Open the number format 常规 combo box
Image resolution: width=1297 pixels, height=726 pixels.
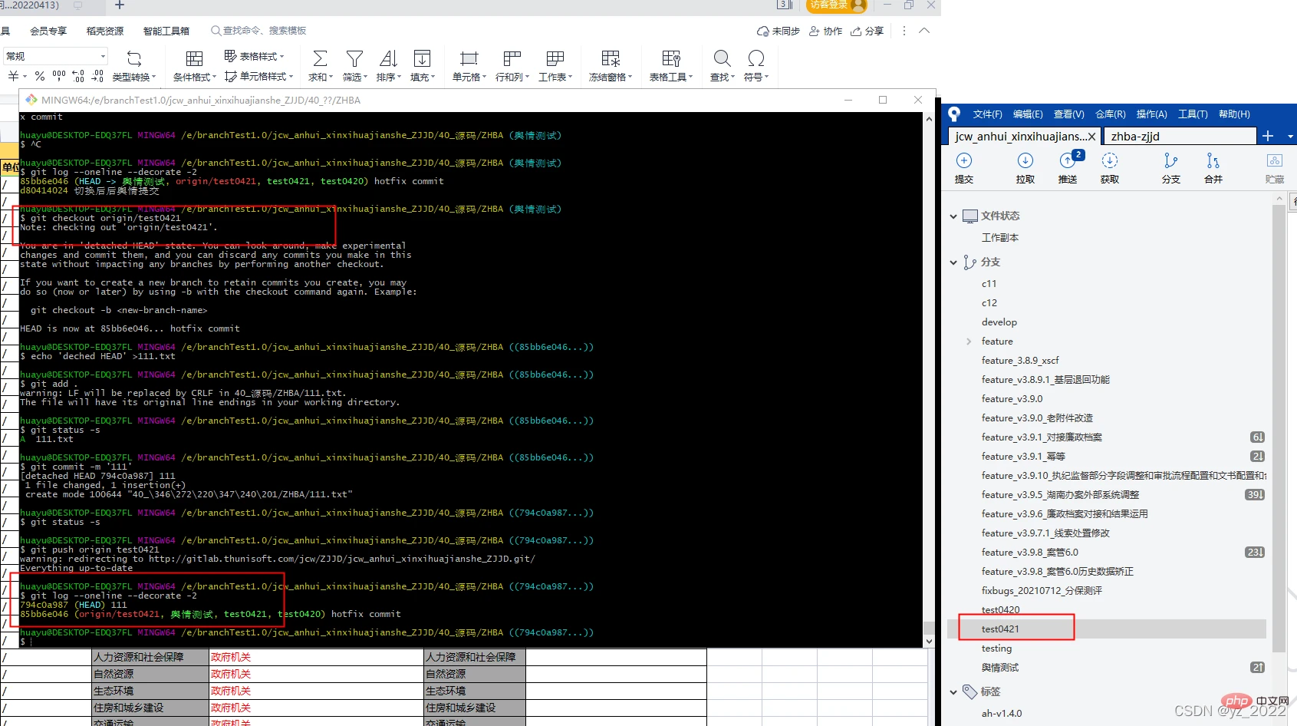pyautogui.click(x=55, y=56)
